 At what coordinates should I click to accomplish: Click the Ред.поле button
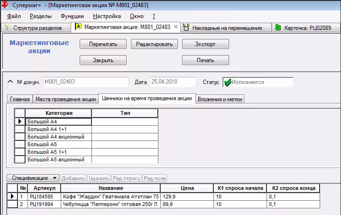click(155, 178)
